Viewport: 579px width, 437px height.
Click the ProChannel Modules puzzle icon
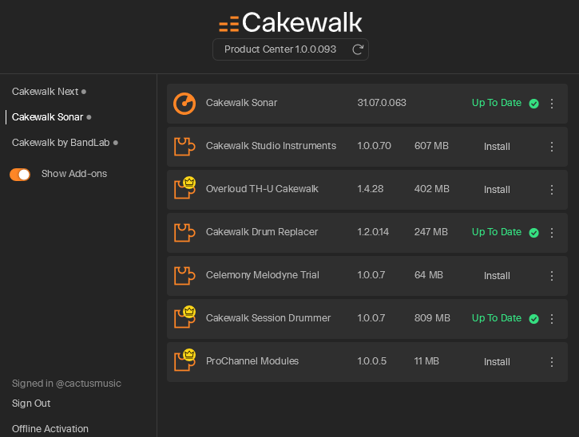(x=184, y=360)
